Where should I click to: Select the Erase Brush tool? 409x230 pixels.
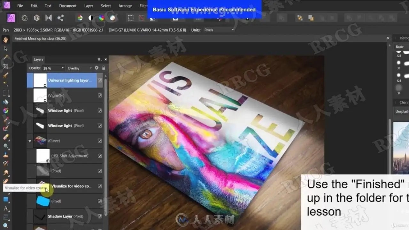click(x=5, y=137)
